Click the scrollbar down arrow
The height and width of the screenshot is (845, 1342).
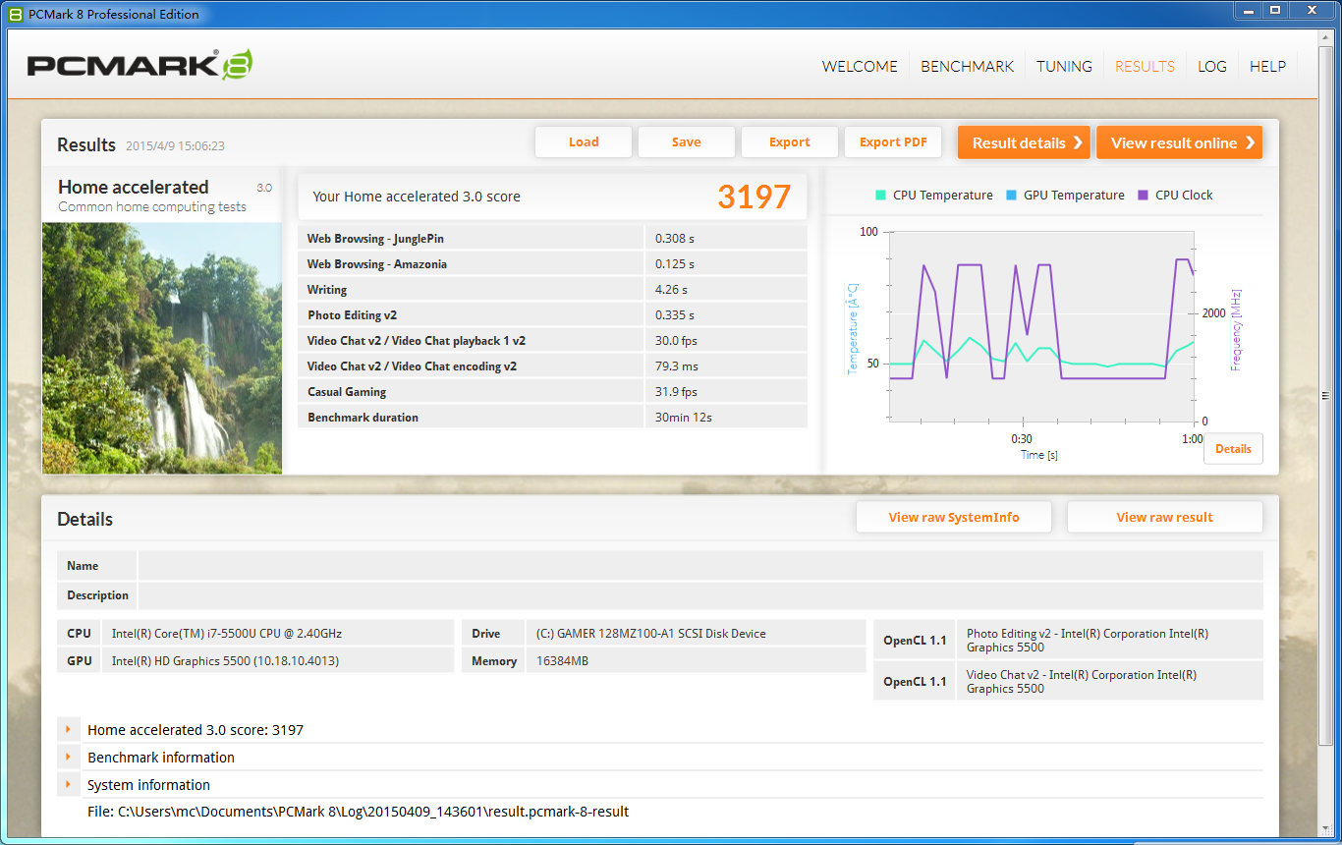tap(1326, 830)
